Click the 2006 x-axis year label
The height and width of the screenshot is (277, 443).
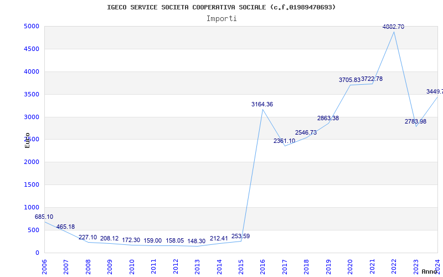pyautogui.click(x=44, y=266)
